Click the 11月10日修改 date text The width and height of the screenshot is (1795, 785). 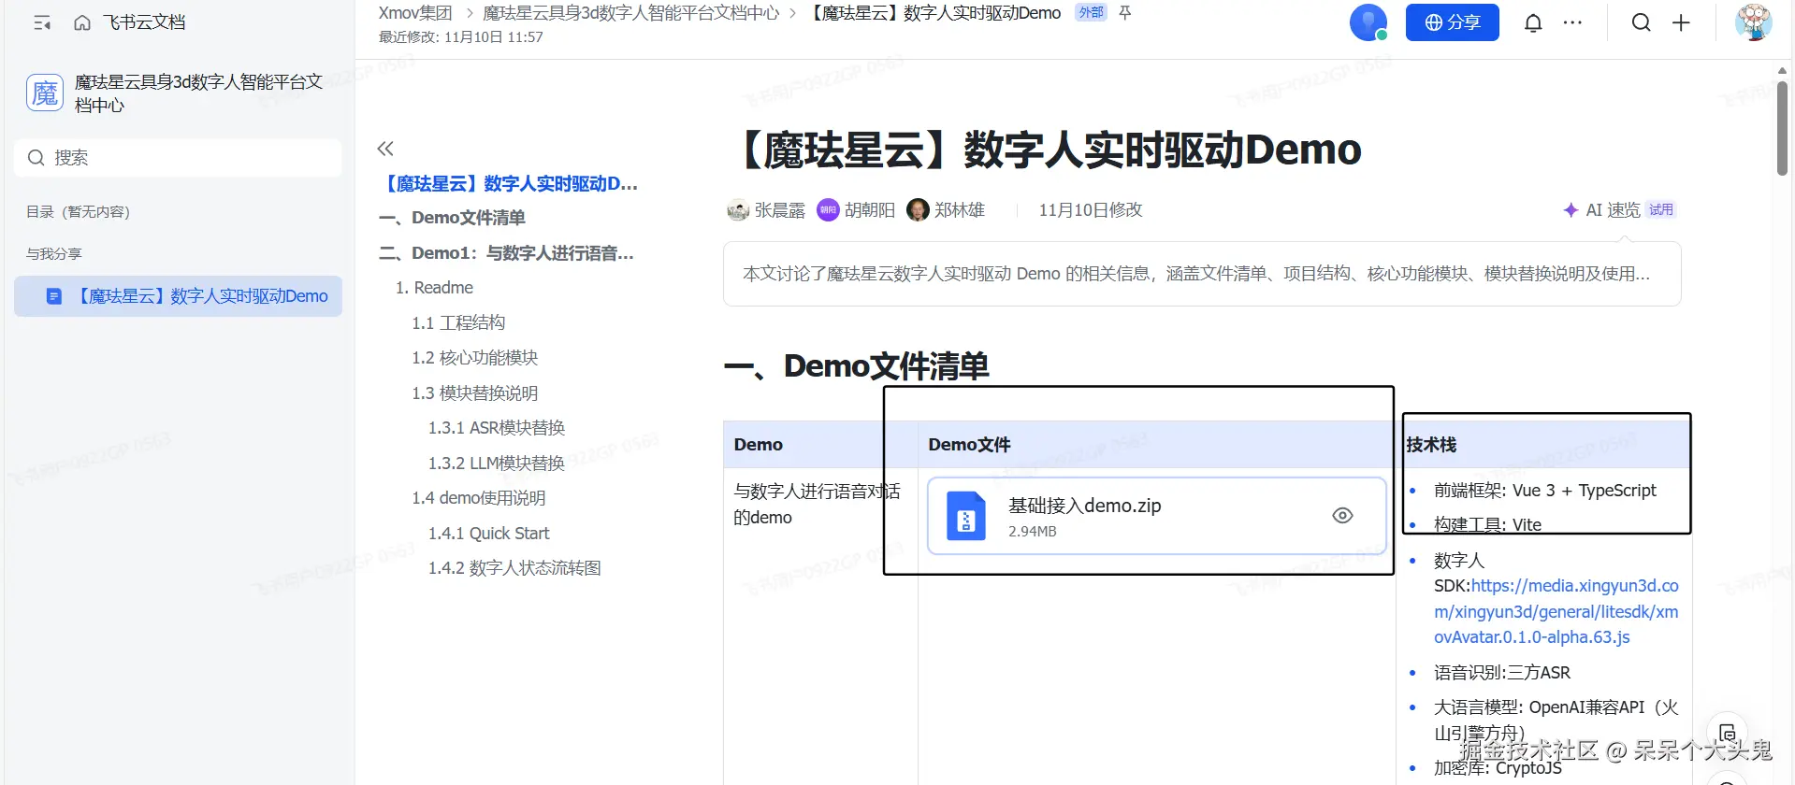click(x=1091, y=210)
